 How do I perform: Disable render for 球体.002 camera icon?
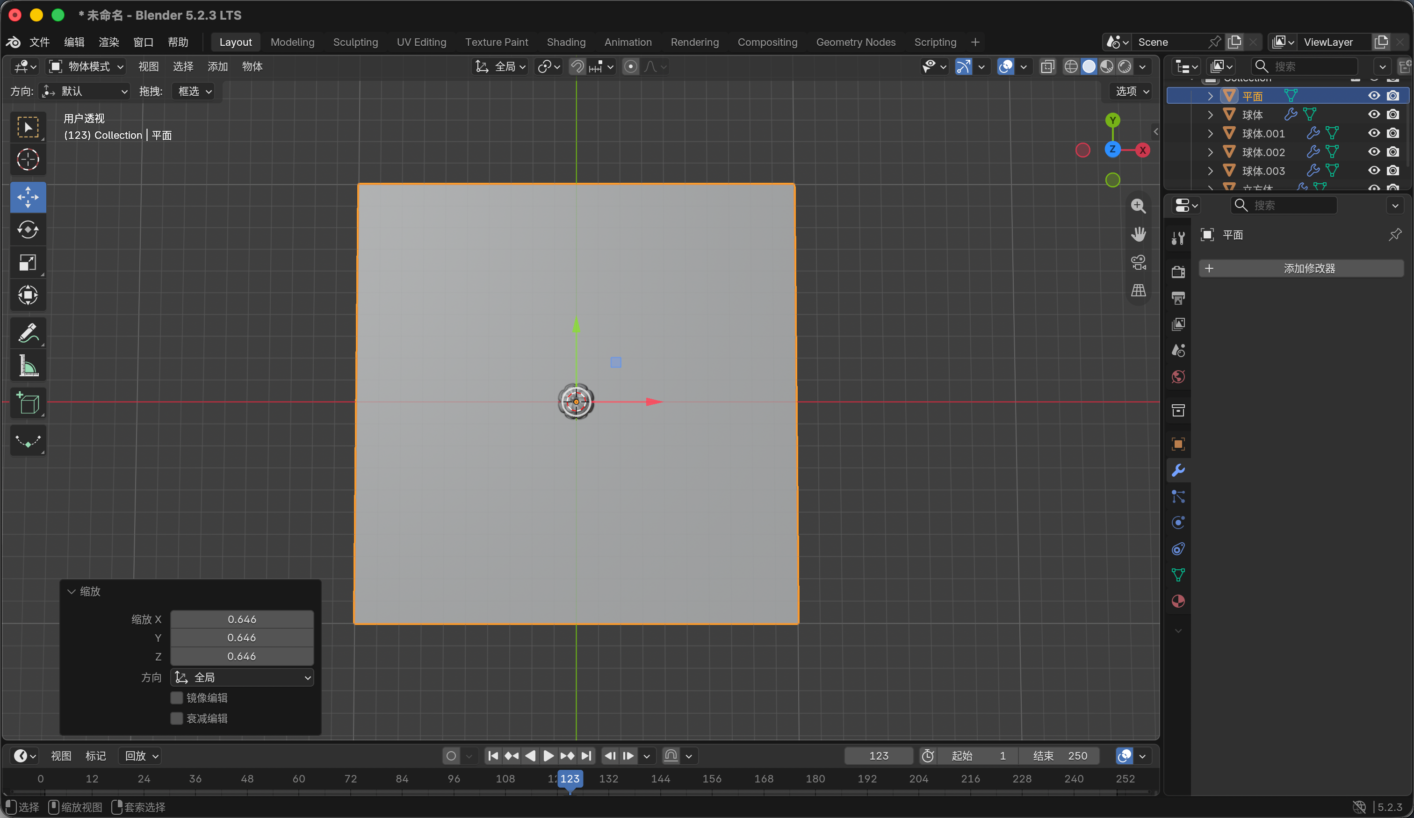tap(1392, 152)
